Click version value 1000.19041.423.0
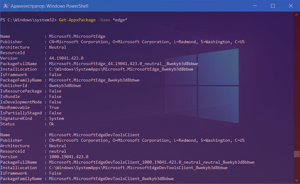 69,157
